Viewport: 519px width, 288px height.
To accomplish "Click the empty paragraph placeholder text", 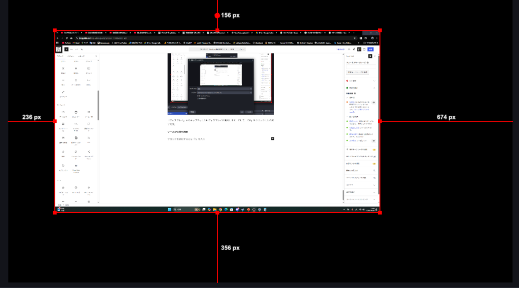I will coord(187,139).
